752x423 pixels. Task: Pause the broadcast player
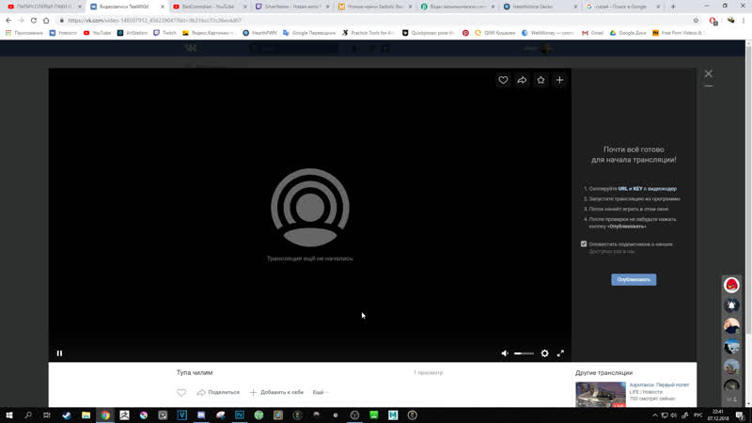[59, 353]
